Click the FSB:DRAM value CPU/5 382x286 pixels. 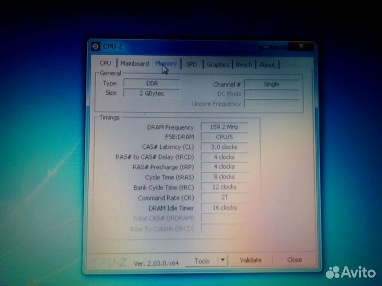224,137
